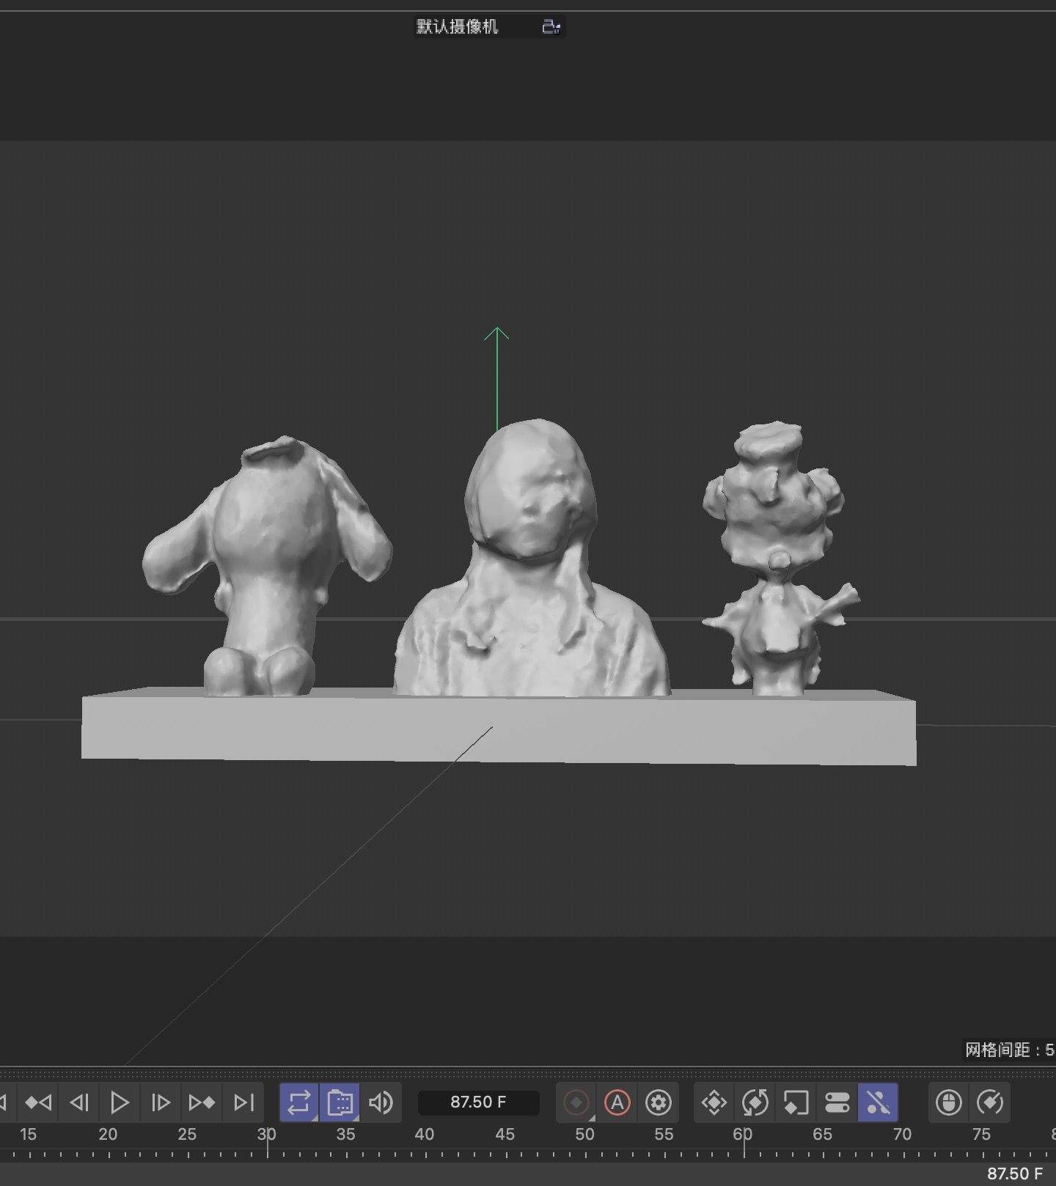Click timeline ruler at frame 20
The width and height of the screenshot is (1056, 1186).
click(108, 1134)
